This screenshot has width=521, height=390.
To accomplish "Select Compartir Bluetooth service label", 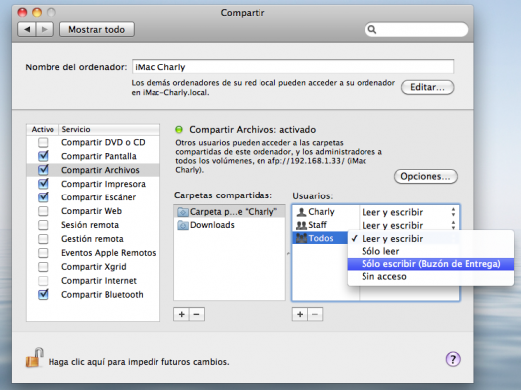I will 102,295.
